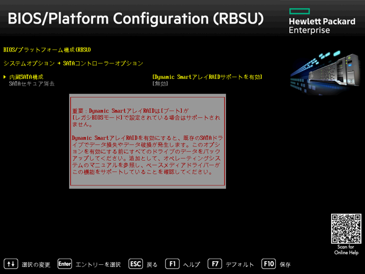Screen dimensions: 365x274
Task: Click the Hewlett Packard Enterprise logo
Action: pos(322,21)
